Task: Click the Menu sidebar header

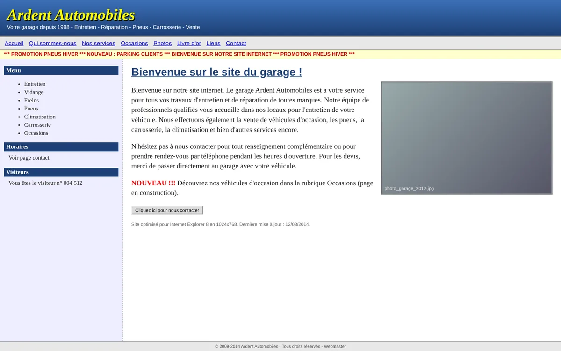Action: click(61, 70)
